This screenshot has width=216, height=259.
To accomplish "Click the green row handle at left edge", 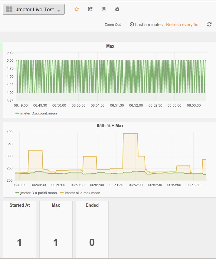I will point(0,46).
